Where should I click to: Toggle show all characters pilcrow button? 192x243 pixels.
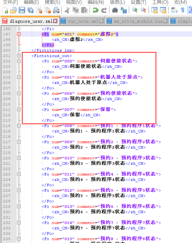(182, 10)
